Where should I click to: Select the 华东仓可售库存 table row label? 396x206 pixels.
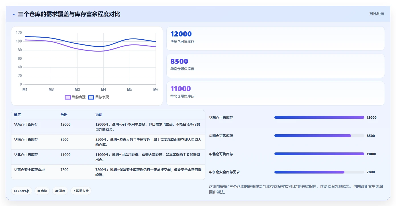coord(26,125)
